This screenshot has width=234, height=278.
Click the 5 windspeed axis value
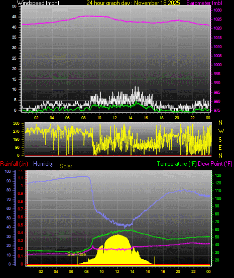(x=15, y=100)
